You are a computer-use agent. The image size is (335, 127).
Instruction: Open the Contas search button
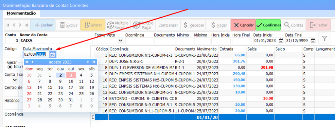coord(293,25)
